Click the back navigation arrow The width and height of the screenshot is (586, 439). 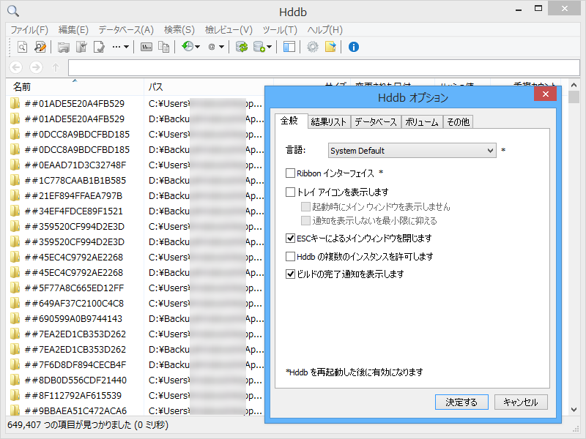(x=16, y=67)
